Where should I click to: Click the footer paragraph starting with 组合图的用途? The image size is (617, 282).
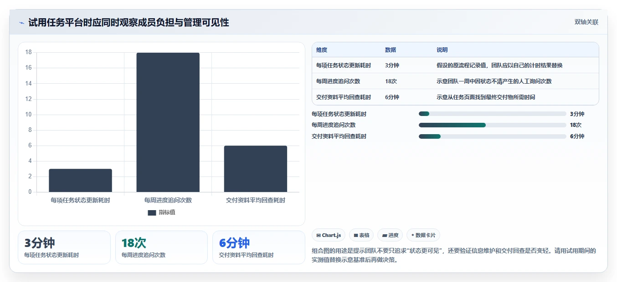tap(454, 256)
